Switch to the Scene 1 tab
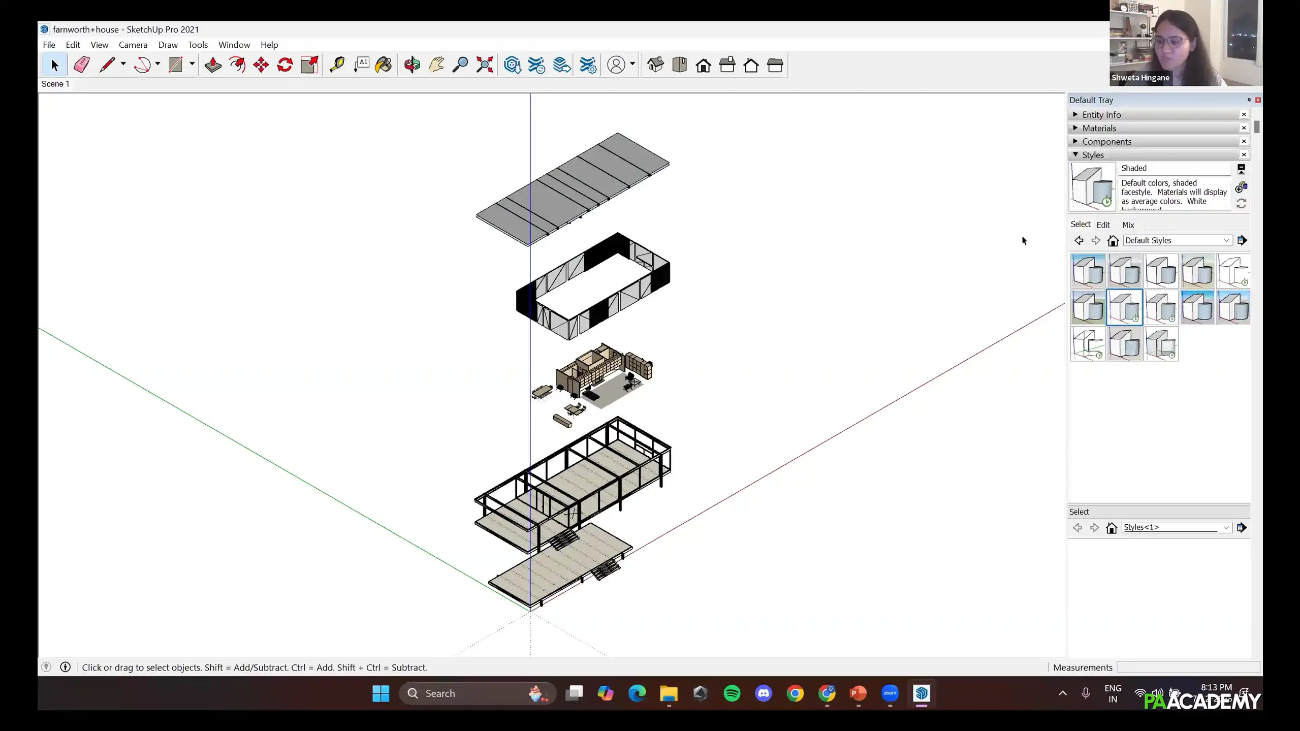The image size is (1300, 731). 55,84
